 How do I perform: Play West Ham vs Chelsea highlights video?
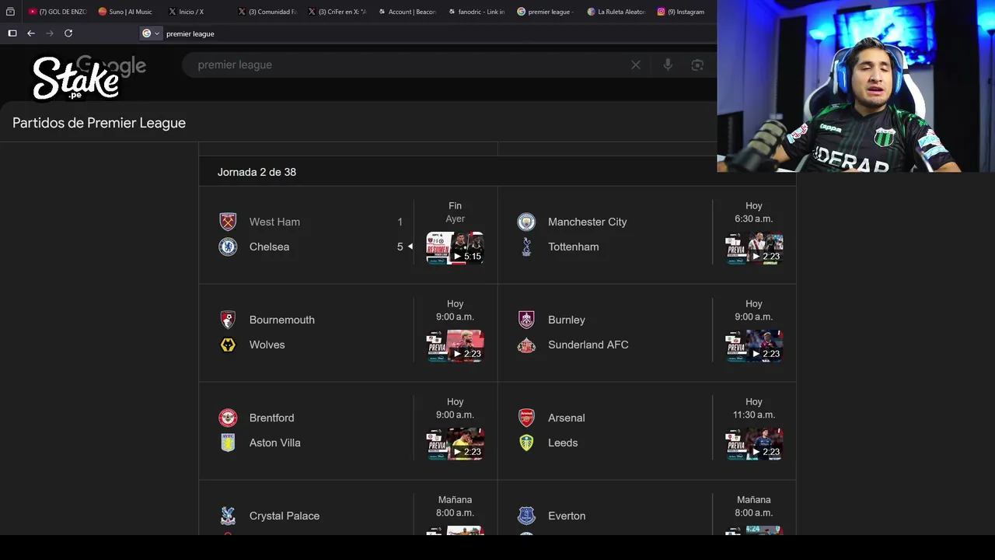[x=455, y=248]
